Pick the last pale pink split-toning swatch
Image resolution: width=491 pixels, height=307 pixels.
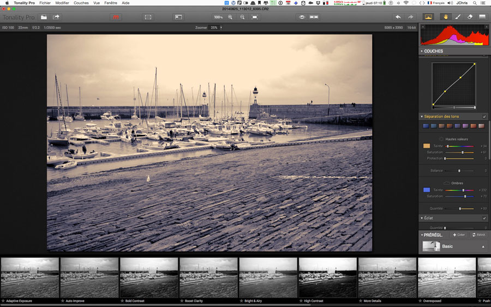pos(481,126)
